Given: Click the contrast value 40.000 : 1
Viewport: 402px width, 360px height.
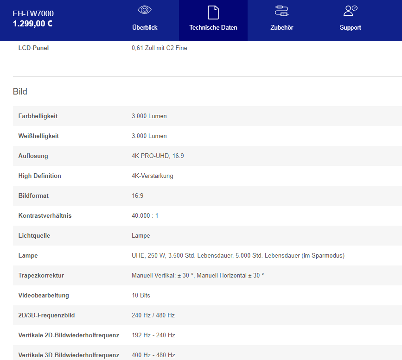Looking at the screenshot, I should coord(145,216).
